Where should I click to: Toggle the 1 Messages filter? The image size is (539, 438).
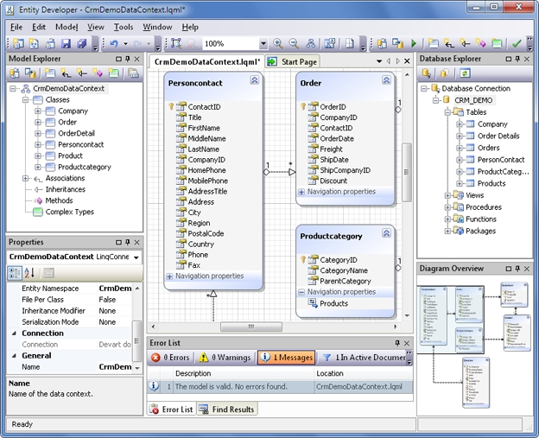point(286,358)
